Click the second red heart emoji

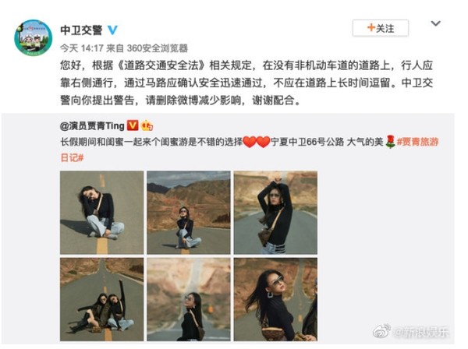click(x=264, y=142)
